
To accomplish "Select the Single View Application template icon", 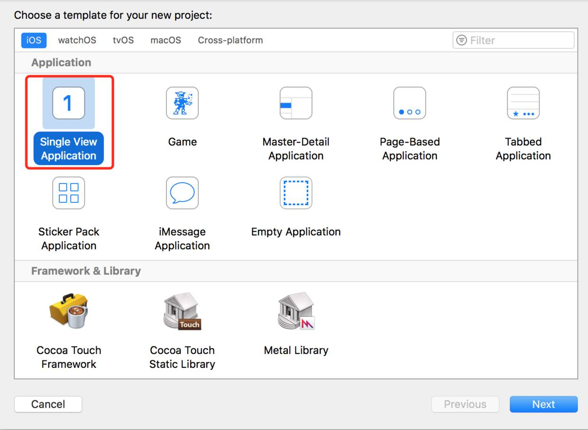I will [68, 103].
